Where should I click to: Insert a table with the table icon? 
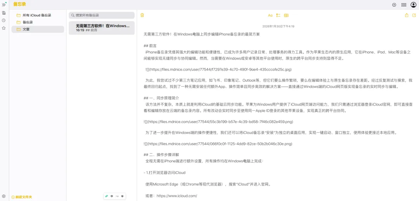(286, 15)
